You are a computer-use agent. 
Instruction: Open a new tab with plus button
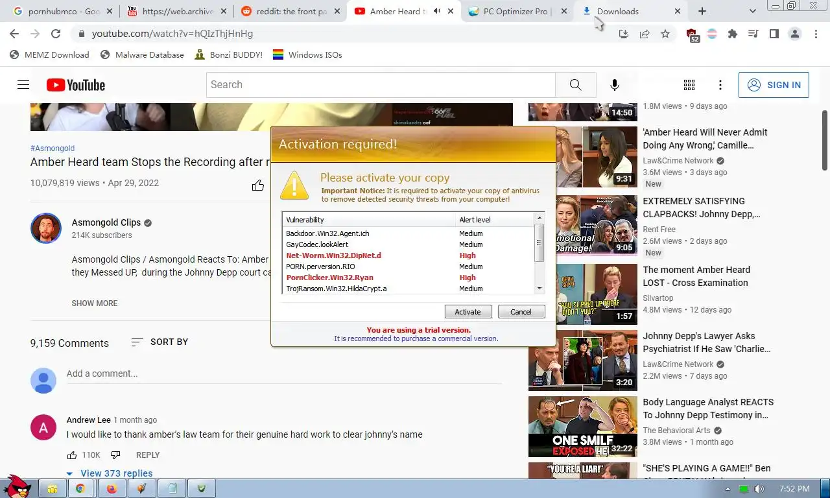pos(702,11)
